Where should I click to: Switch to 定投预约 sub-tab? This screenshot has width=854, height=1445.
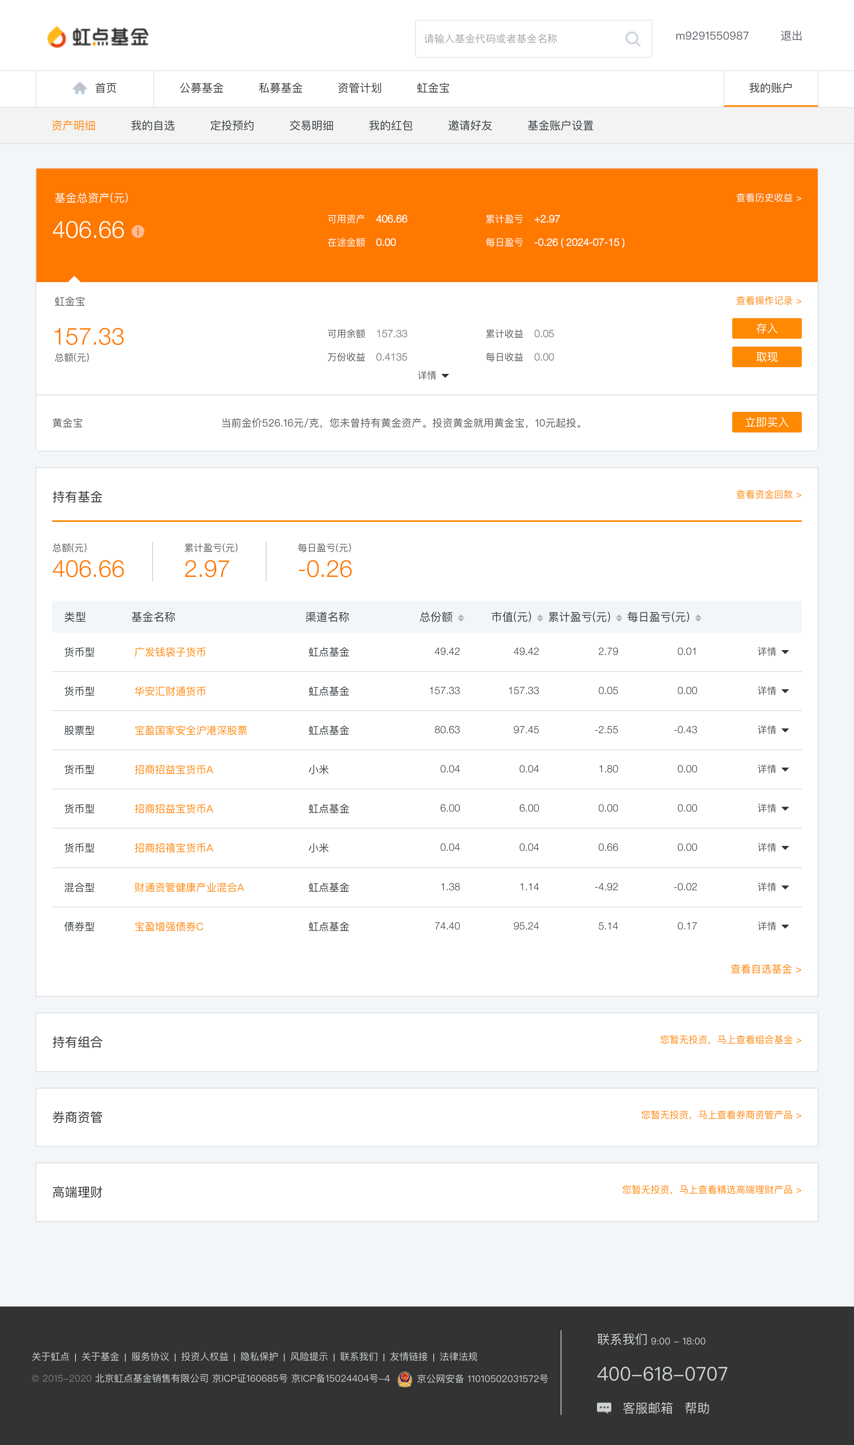pyautogui.click(x=232, y=125)
